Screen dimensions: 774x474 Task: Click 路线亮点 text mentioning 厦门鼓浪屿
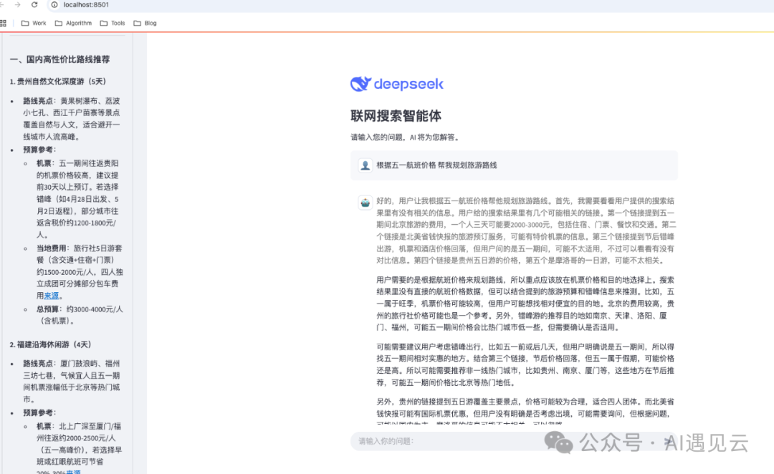[x=72, y=381]
